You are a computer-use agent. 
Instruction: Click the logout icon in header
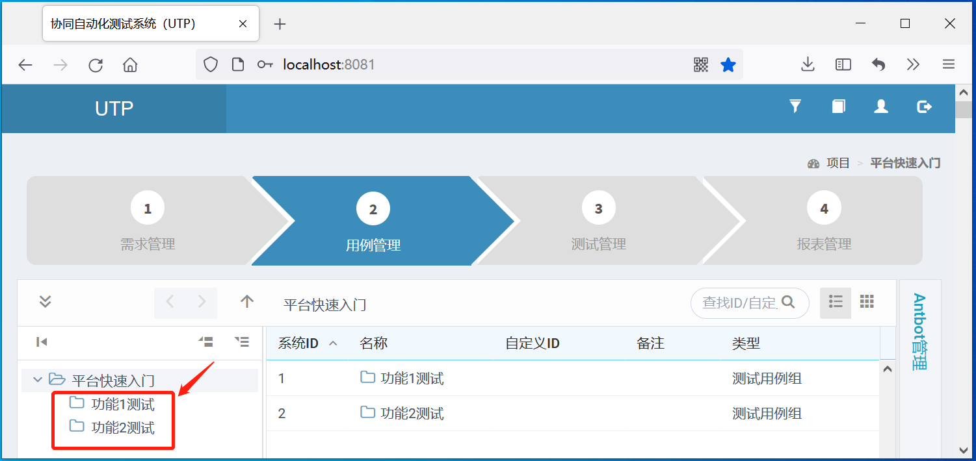coord(924,106)
